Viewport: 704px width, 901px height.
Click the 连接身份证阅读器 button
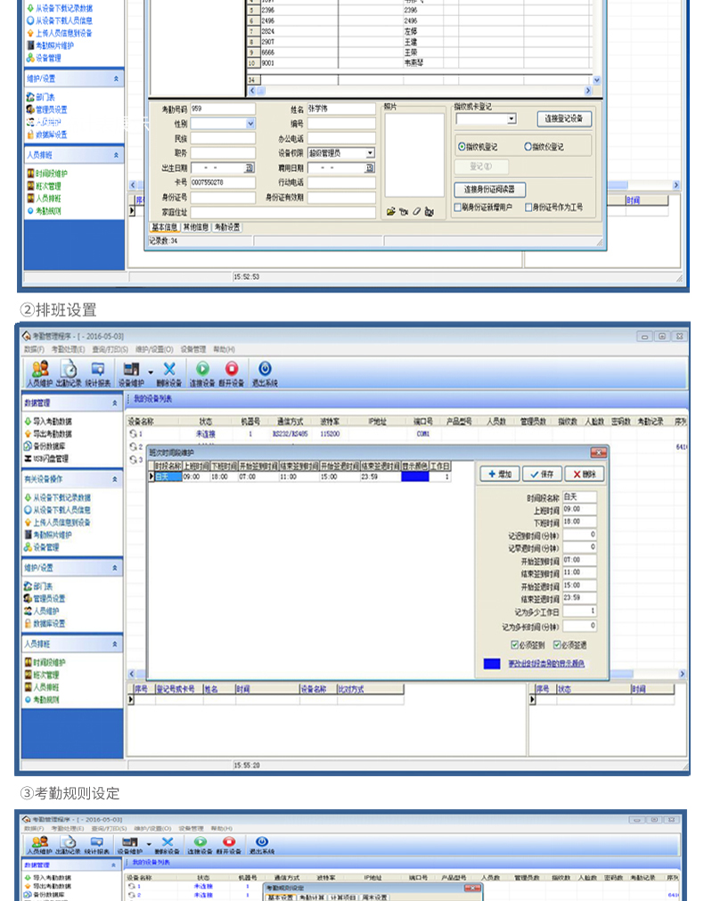[490, 190]
